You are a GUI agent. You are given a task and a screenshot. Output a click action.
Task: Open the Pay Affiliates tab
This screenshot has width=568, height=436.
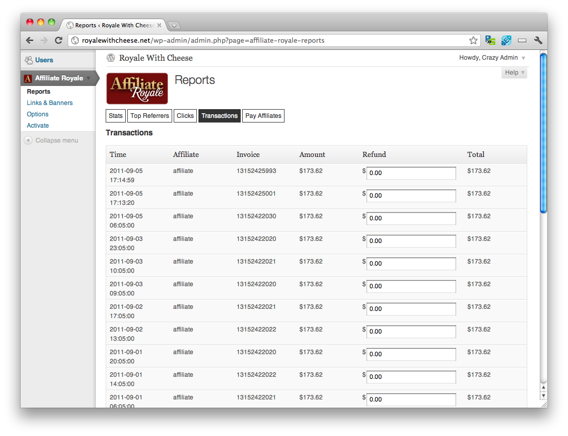click(263, 115)
